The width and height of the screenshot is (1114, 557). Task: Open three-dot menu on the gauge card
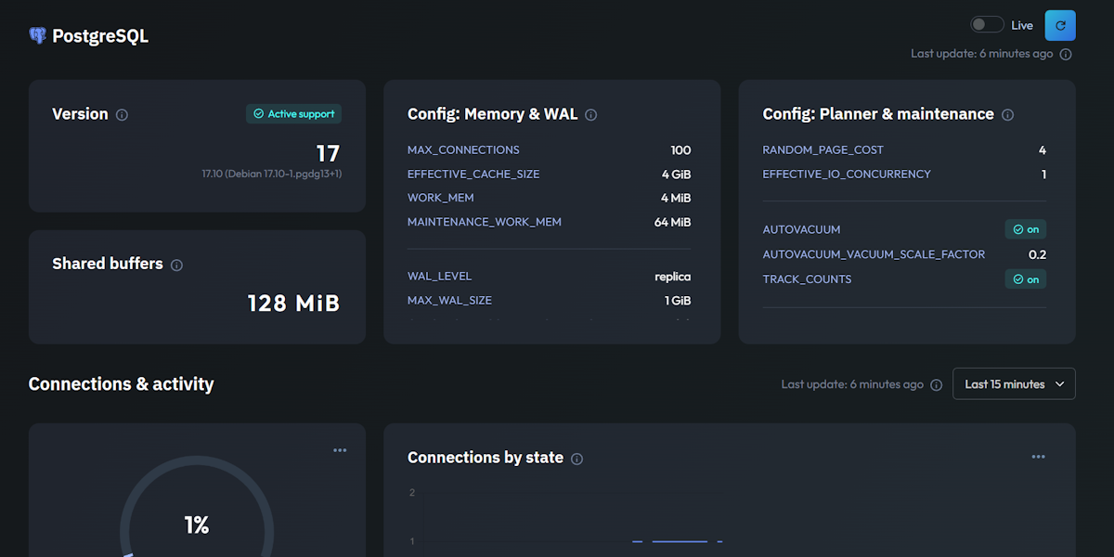click(340, 450)
